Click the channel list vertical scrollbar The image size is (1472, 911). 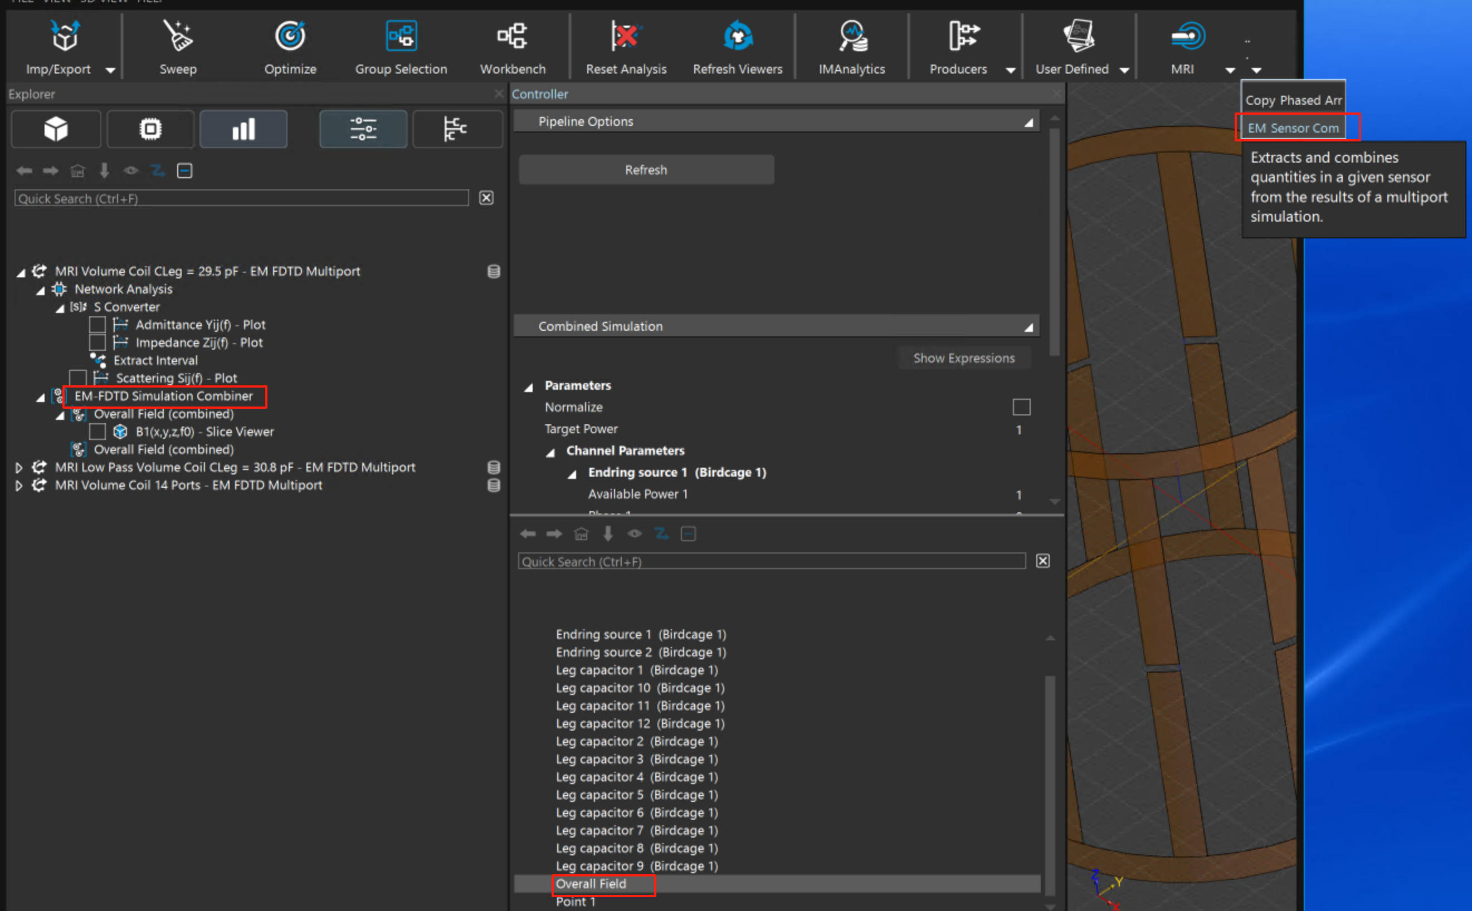click(1050, 783)
